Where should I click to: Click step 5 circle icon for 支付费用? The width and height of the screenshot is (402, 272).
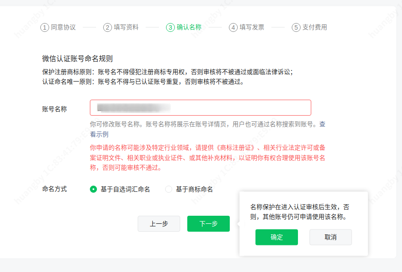coord(296,27)
